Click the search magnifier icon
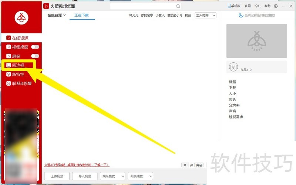Image resolution: width=296 pixels, height=185 pixels. point(178,6)
